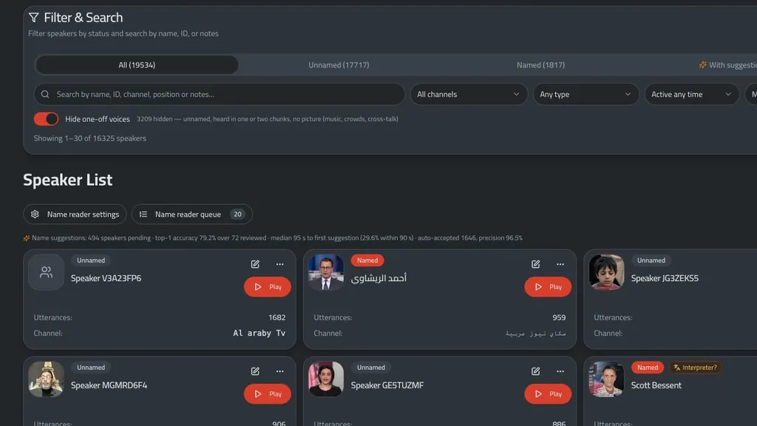Edit Speaker GE5TUZMF using the pencil icon

click(535, 371)
